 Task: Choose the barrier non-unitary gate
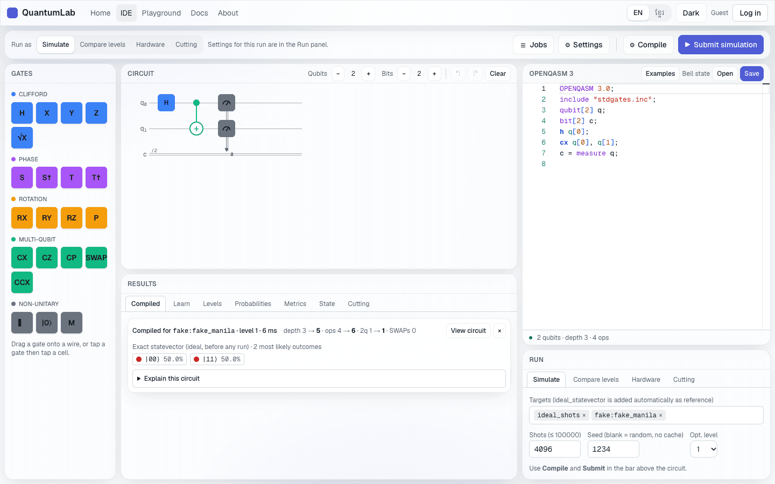click(x=22, y=323)
